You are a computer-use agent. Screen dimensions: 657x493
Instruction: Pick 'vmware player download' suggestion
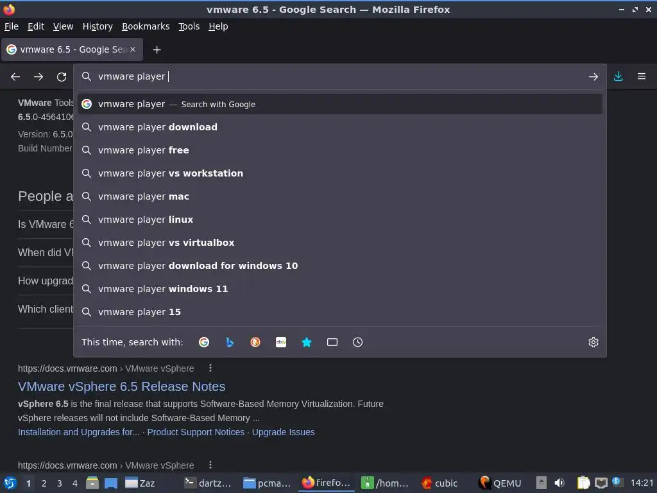click(x=340, y=127)
